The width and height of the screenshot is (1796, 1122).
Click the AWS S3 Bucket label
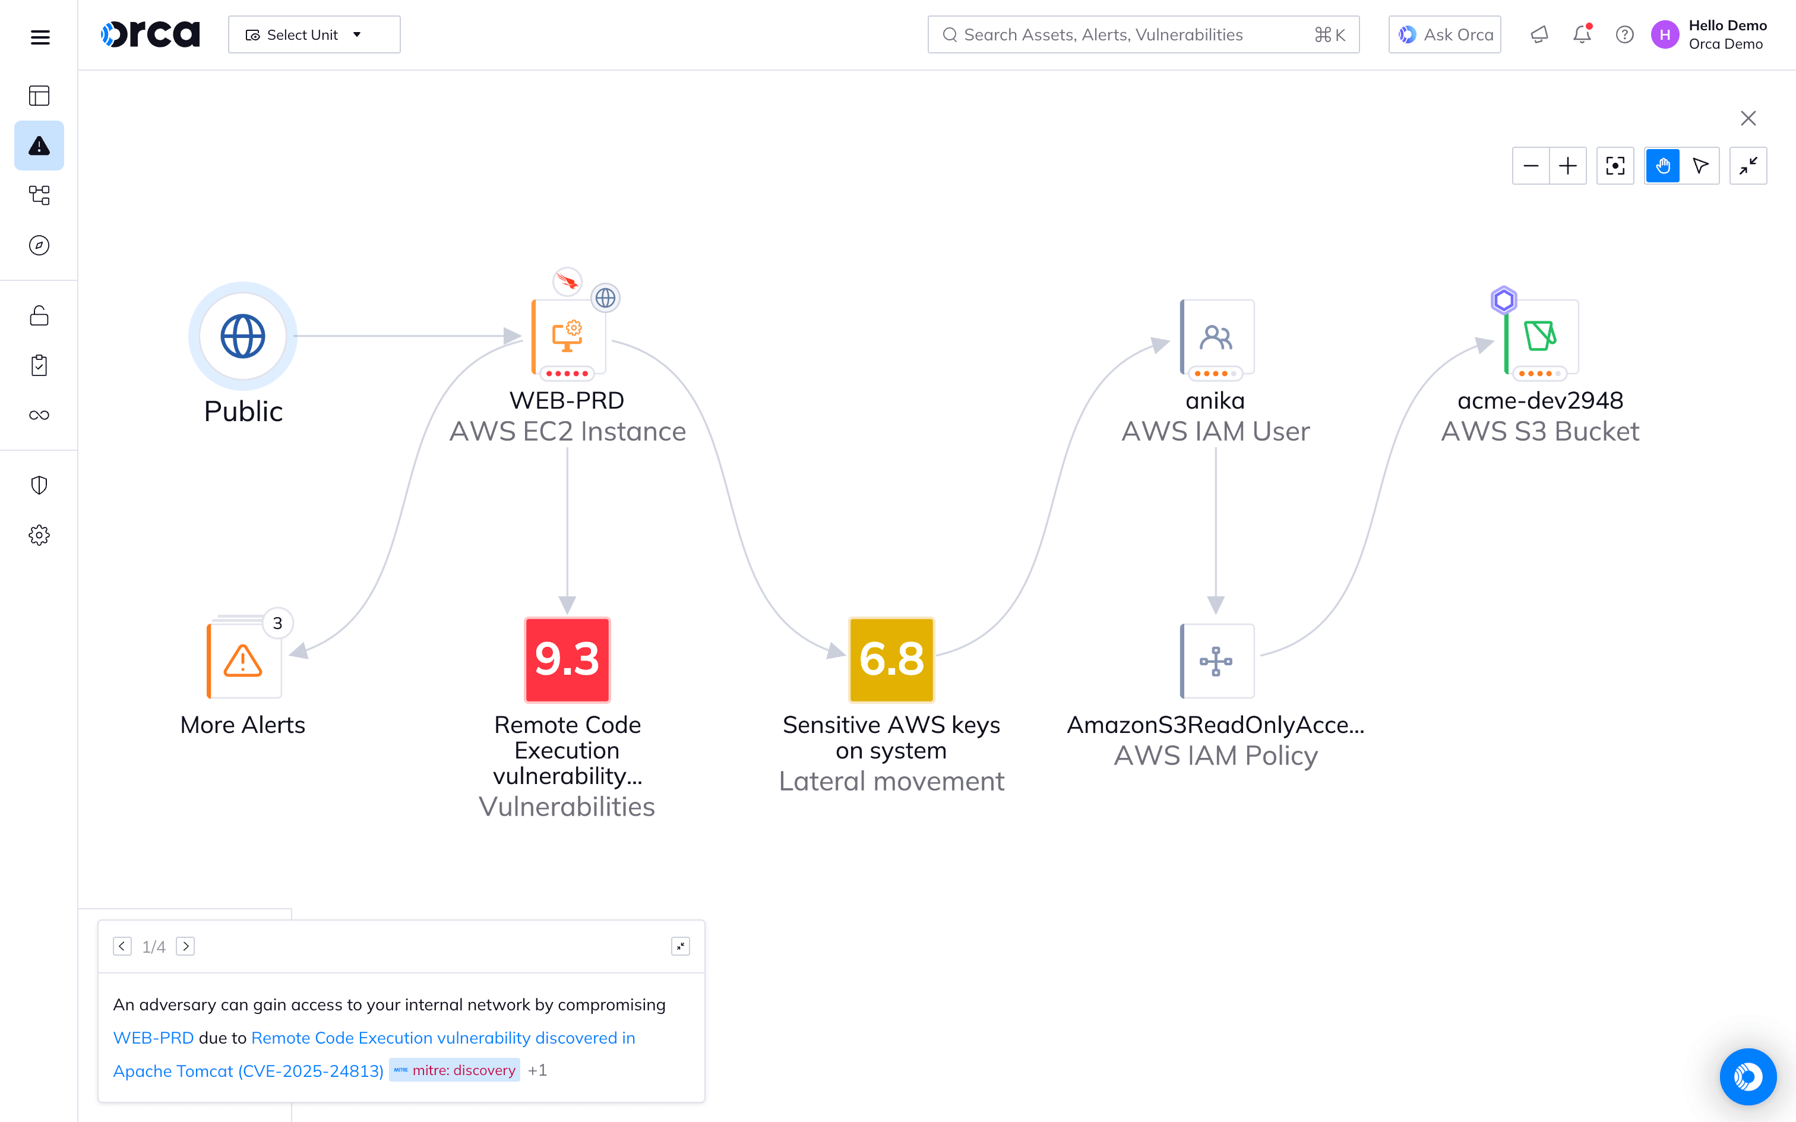point(1540,431)
